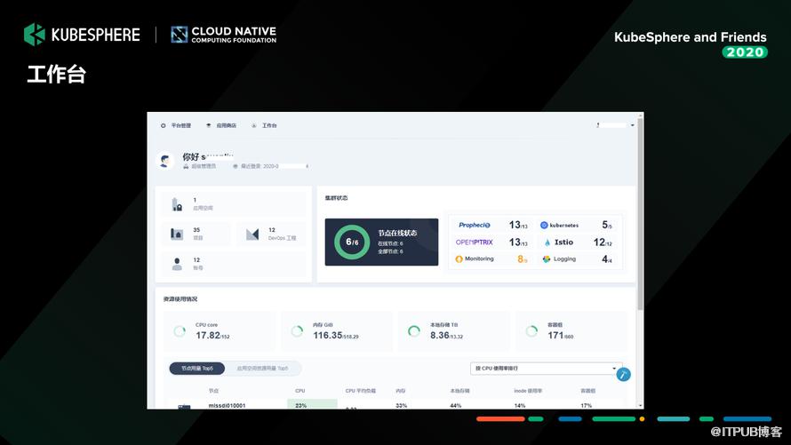Open the projects card showing 35

pyautogui.click(x=196, y=234)
